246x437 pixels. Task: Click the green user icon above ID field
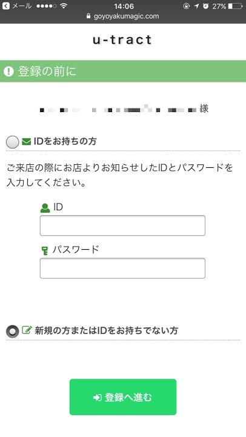(45, 208)
